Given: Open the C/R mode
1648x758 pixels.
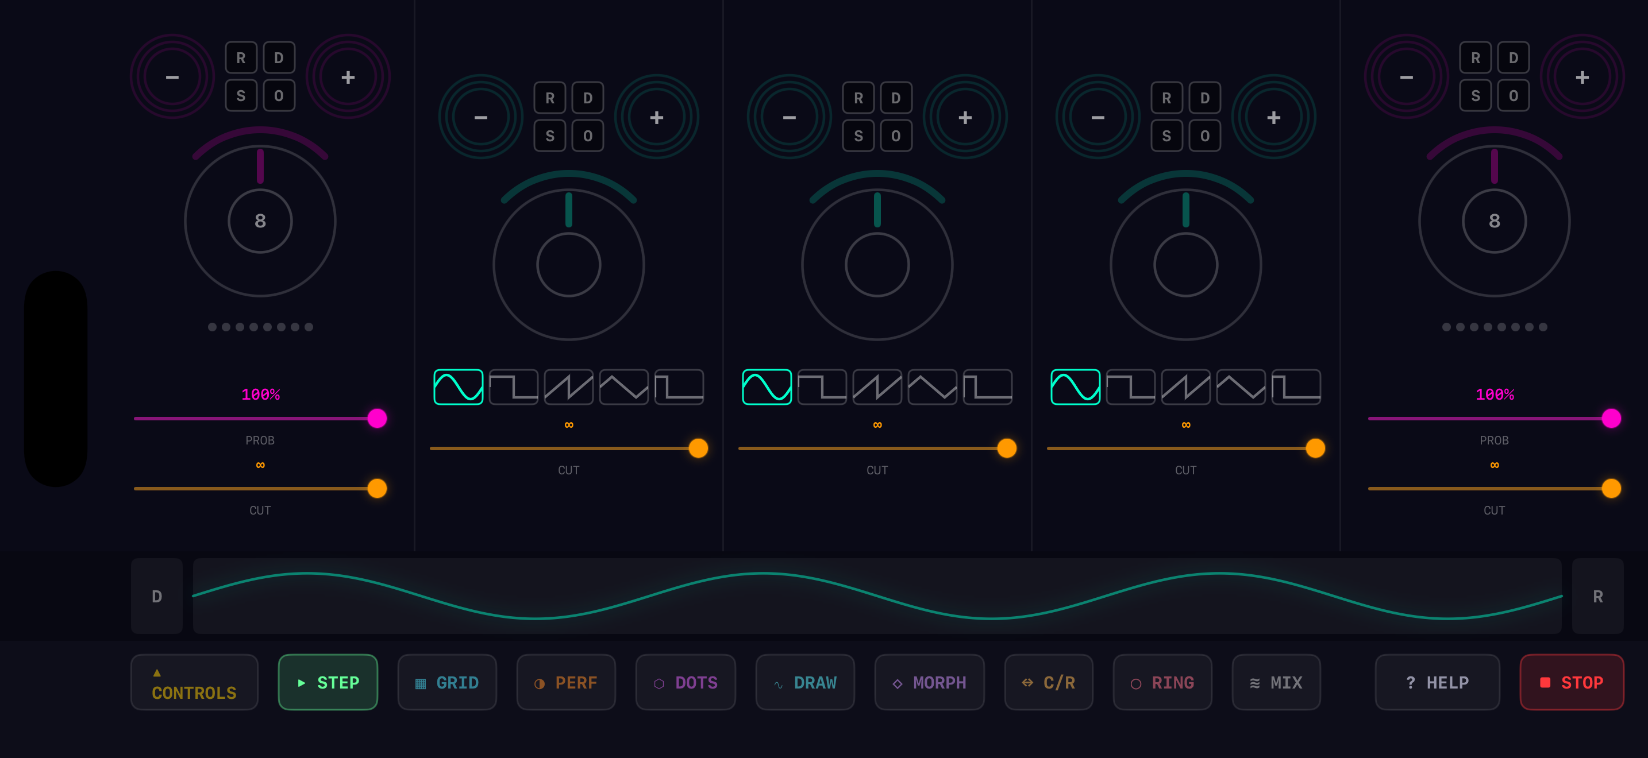Looking at the screenshot, I should pos(1049,682).
